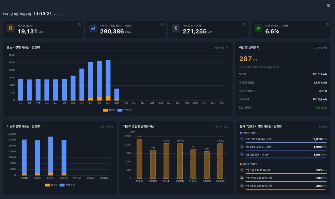Click the 적용 단가 value 150 원/kWh
Viewport: 335px width, 199px height.
320,99
